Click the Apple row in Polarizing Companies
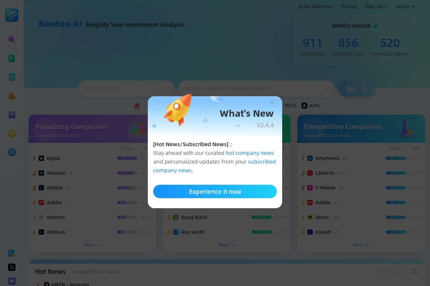The image size is (430, 286). tap(92, 158)
